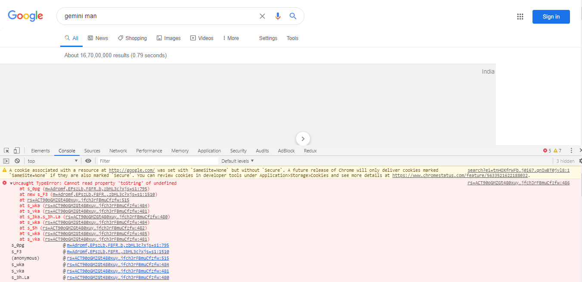Click the India region label
Screen dimensions: 582x282
488,72
